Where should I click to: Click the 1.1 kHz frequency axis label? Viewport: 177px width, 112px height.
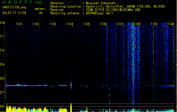[x=2, y=36]
